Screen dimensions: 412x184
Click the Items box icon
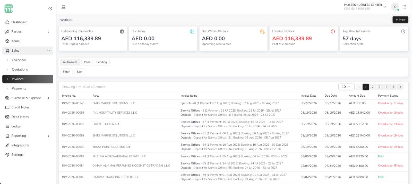click(x=7, y=41)
